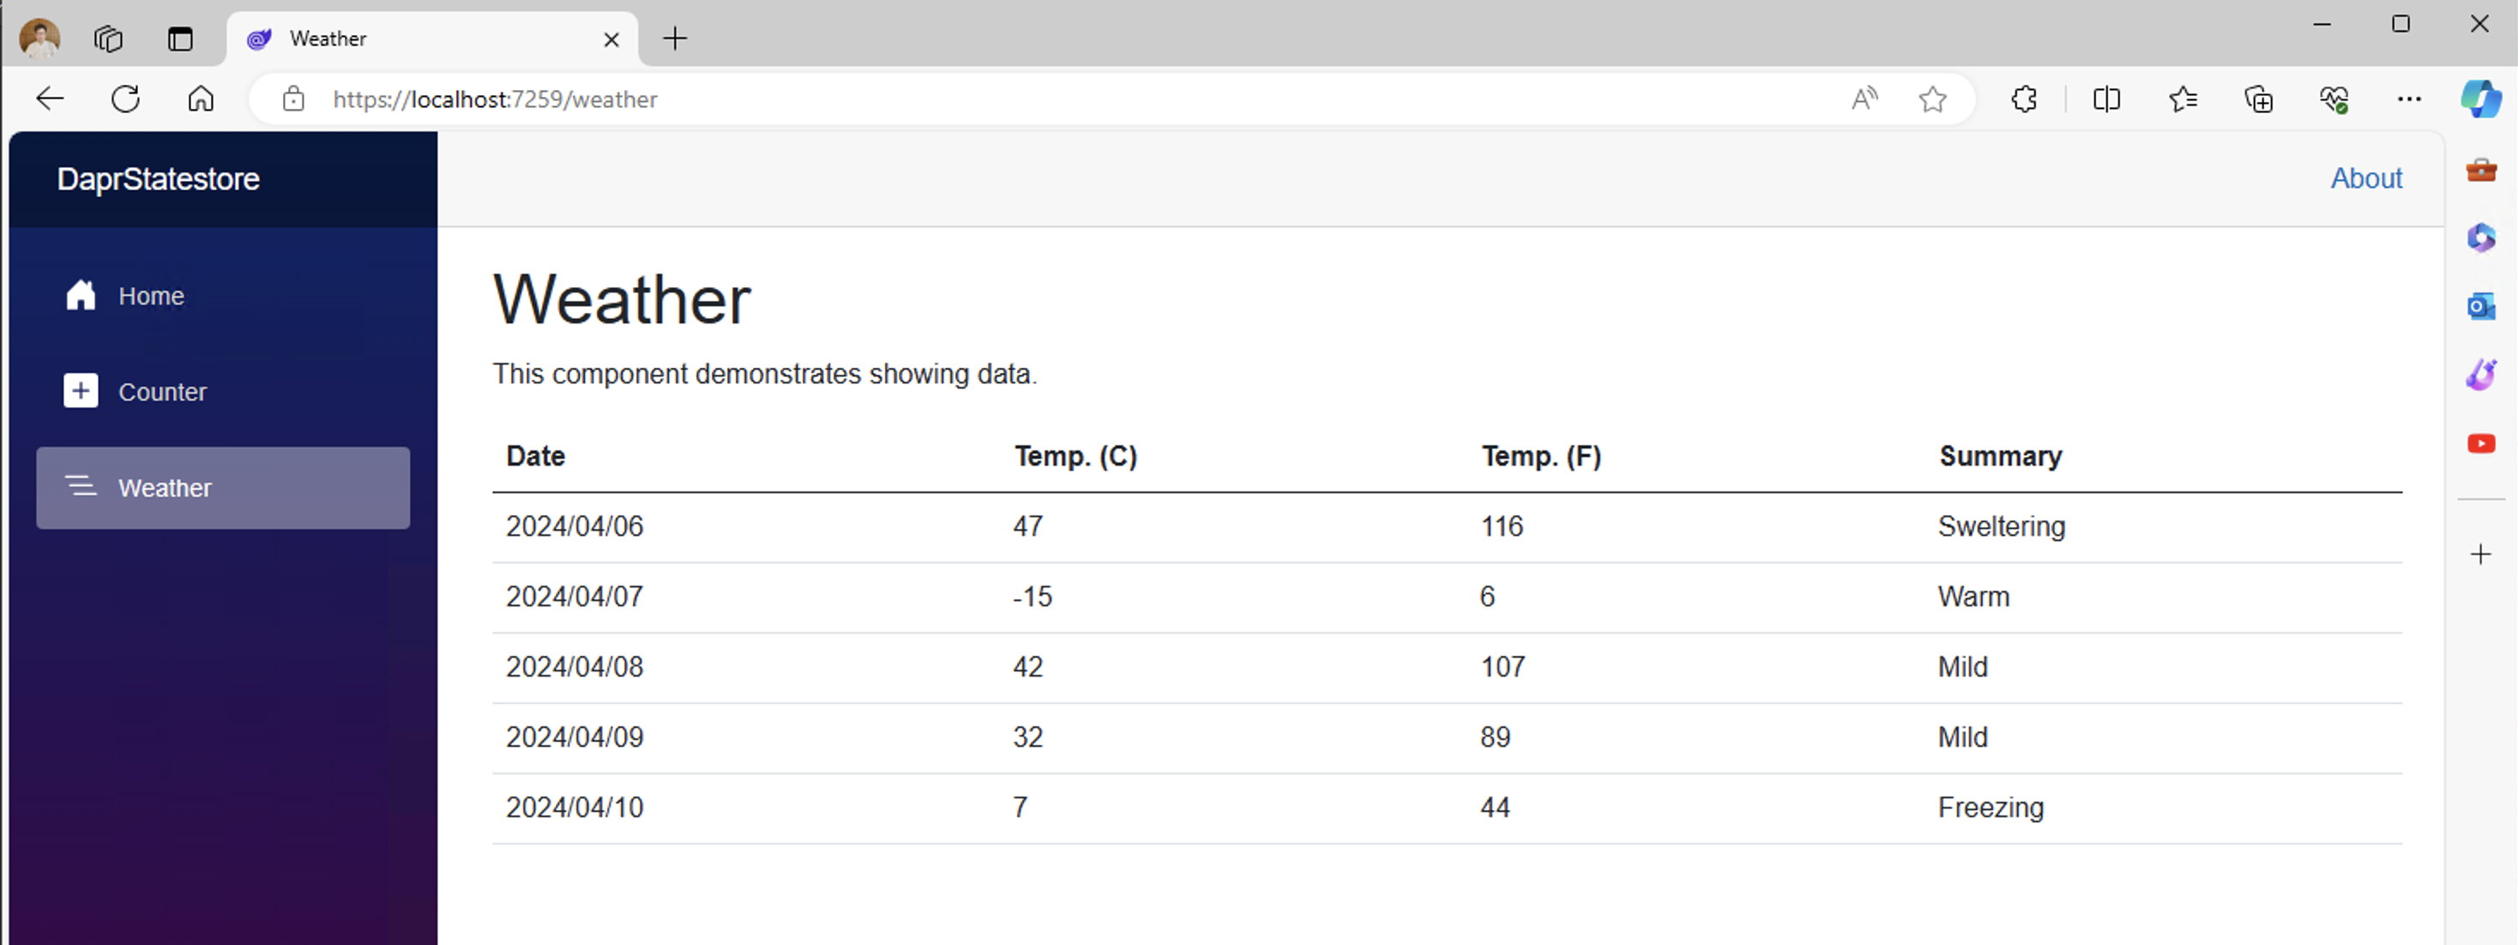Open the Favorites list icon
This screenshot has width=2518, height=945.
(x=2182, y=99)
